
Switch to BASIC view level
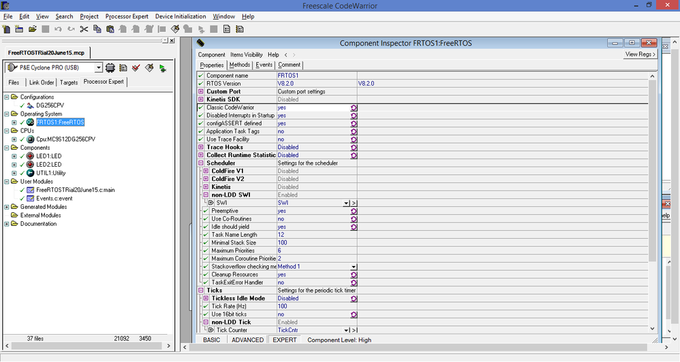pyautogui.click(x=212, y=340)
